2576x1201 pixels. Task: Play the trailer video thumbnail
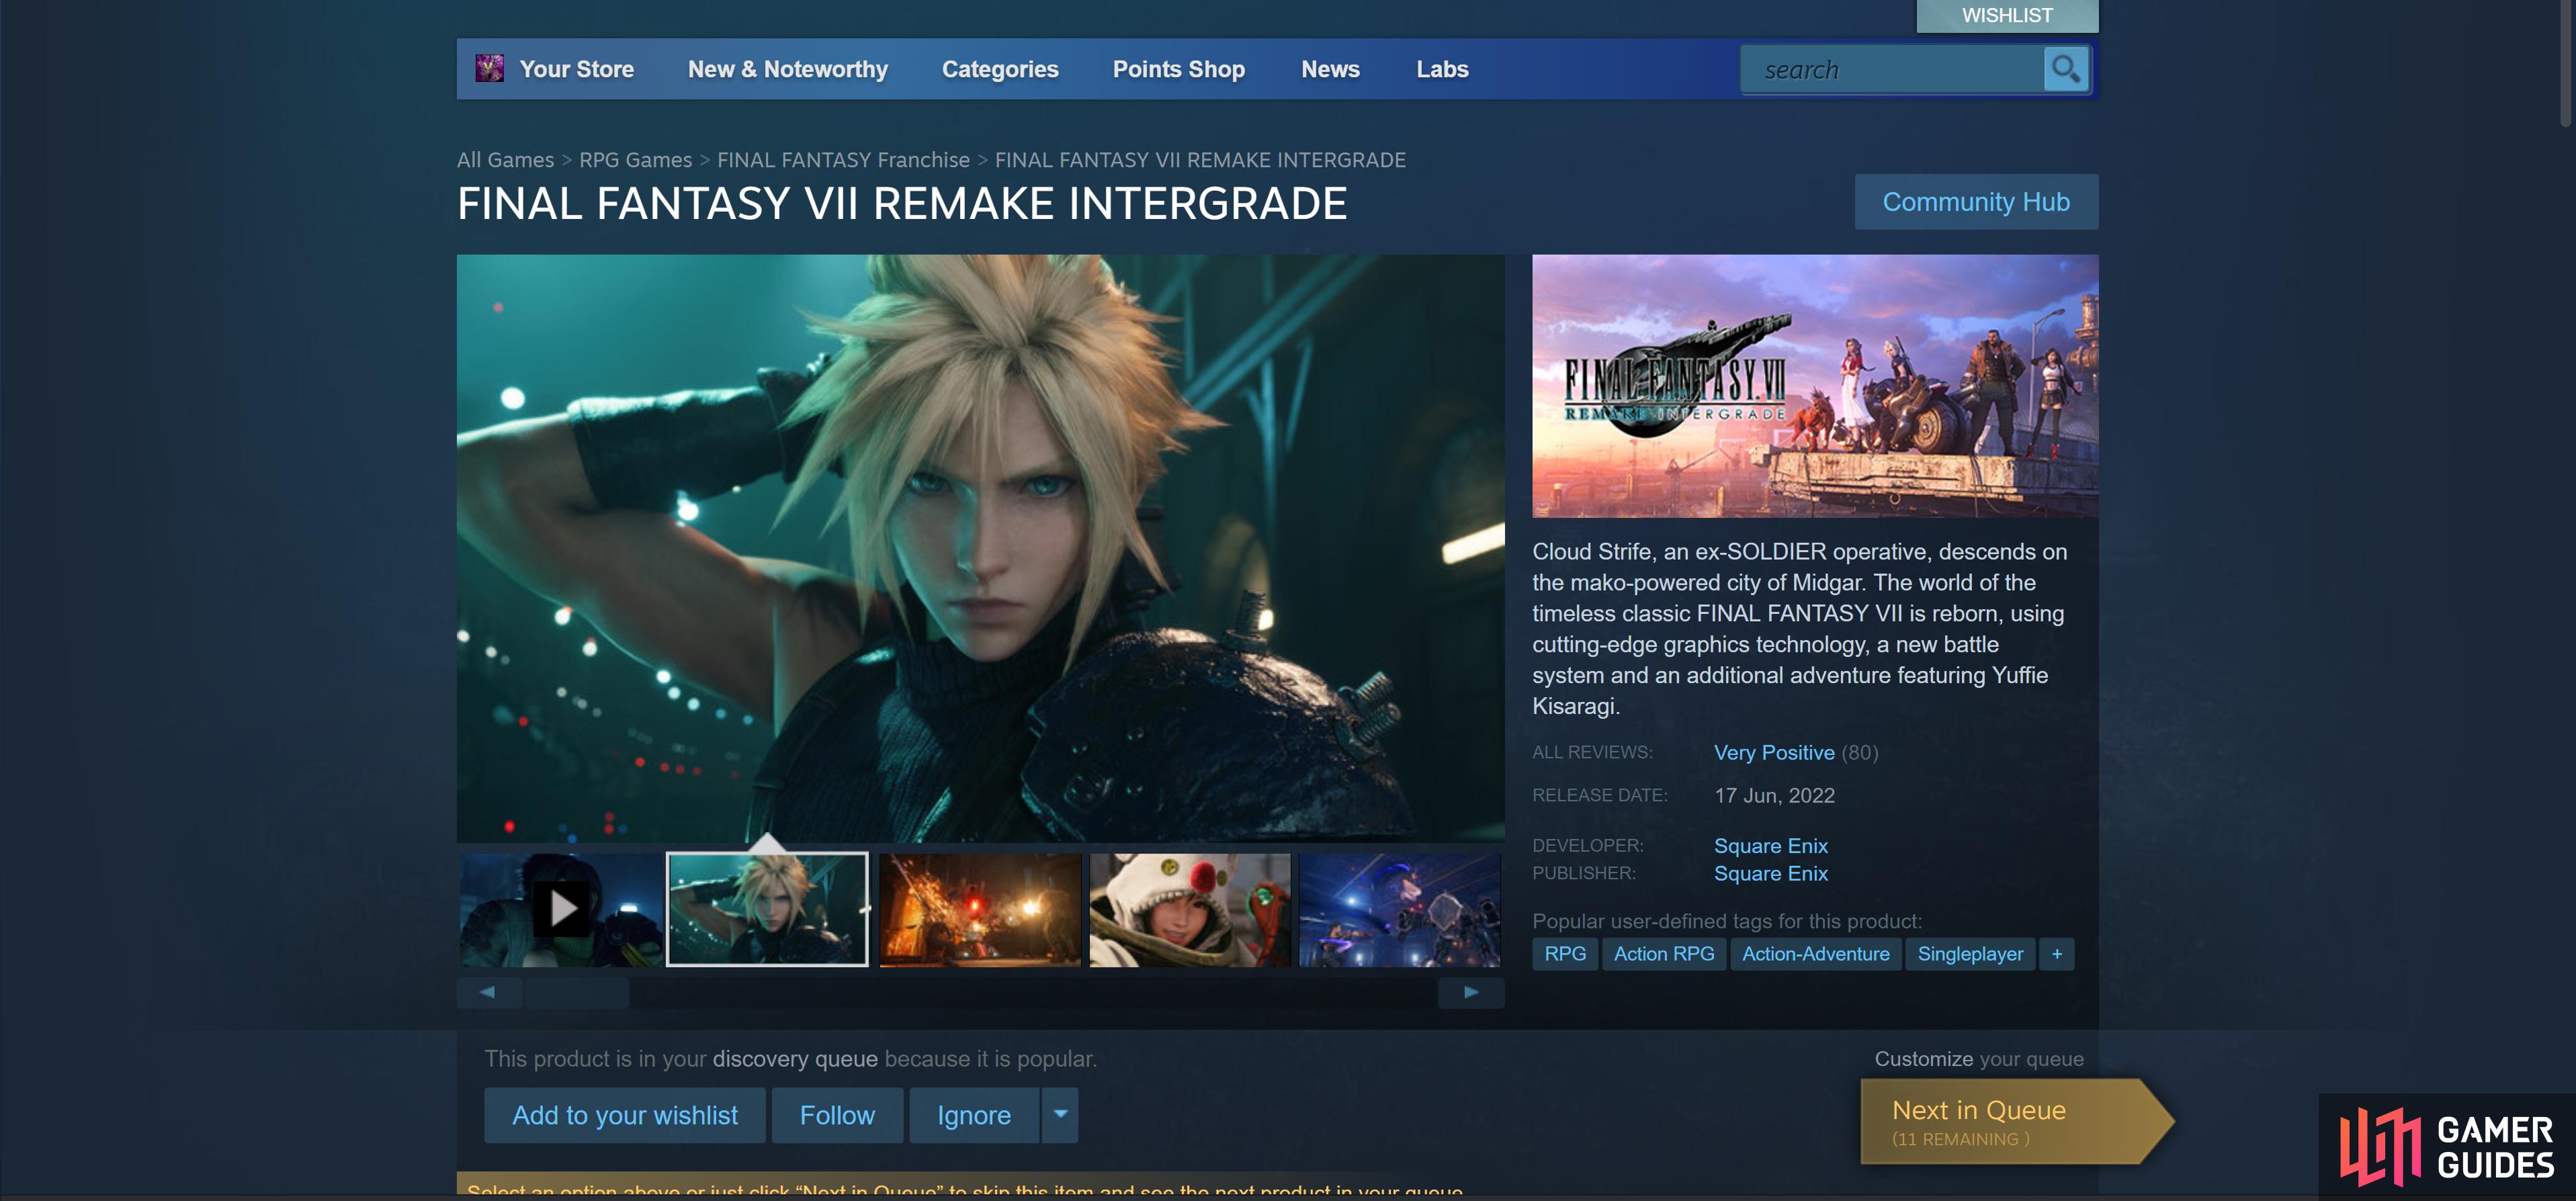pyautogui.click(x=561, y=909)
